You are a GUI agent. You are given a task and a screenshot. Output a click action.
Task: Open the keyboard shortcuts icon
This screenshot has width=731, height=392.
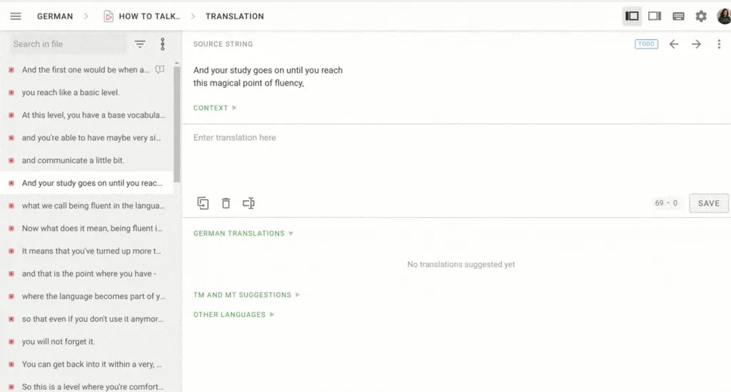[678, 16]
